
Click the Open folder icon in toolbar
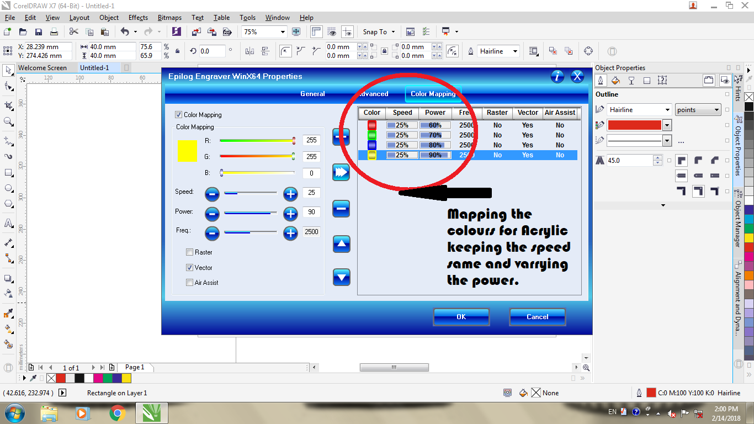click(23, 32)
